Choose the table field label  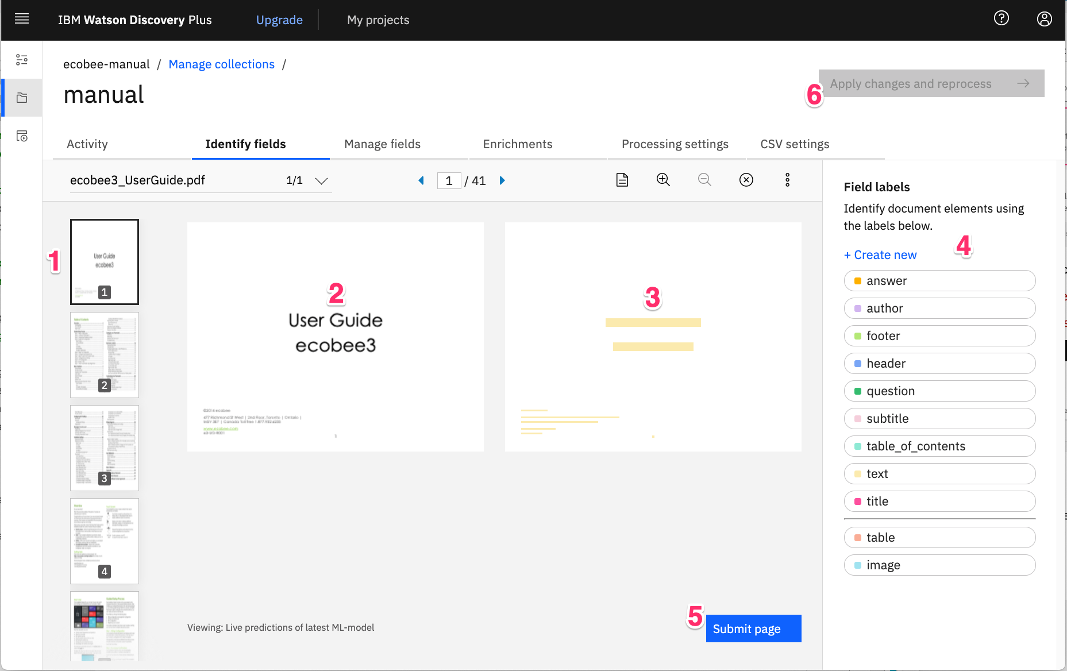(x=940, y=538)
